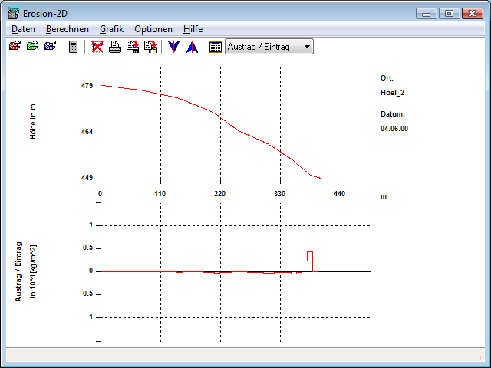This screenshot has height=368, width=491.
Task: Start calculation with the calculator icon
Action: point(74,47)
